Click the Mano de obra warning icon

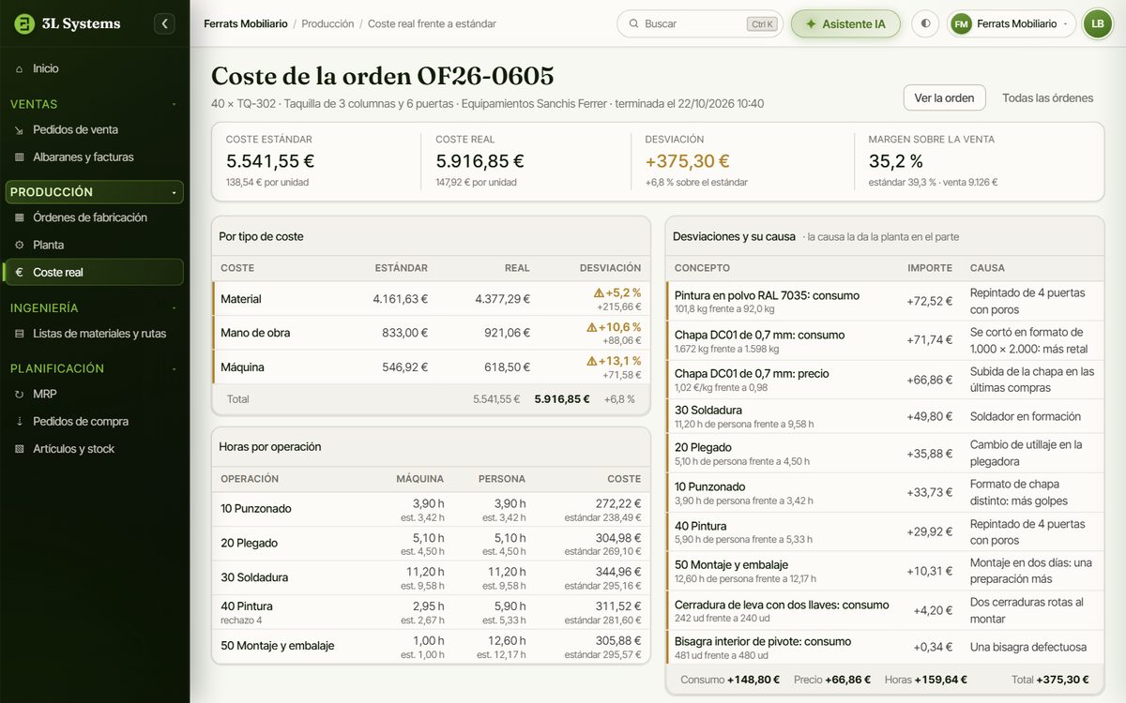591,327
